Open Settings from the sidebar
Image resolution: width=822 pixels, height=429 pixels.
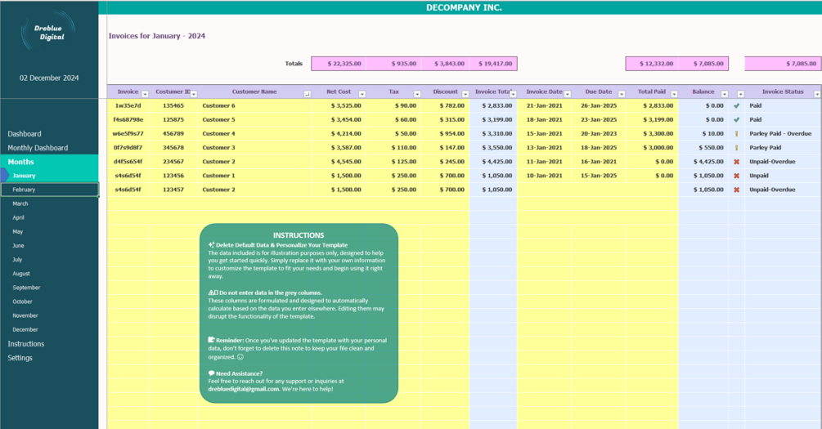[x=20, y=358]
